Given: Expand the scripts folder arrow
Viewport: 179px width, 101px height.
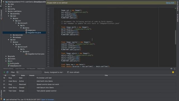Looking at the screenshot, I should coord(6,59).
